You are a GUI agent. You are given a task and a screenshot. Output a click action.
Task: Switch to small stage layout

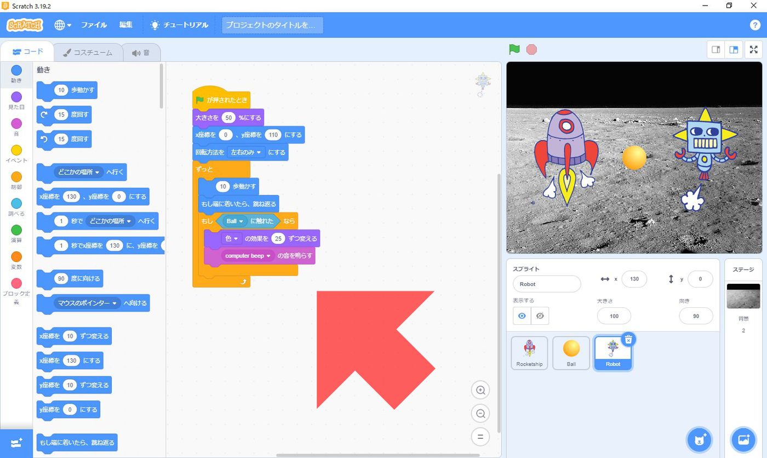pos(716,49)
